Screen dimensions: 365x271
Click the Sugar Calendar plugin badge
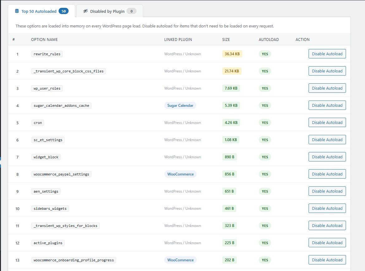180,106
